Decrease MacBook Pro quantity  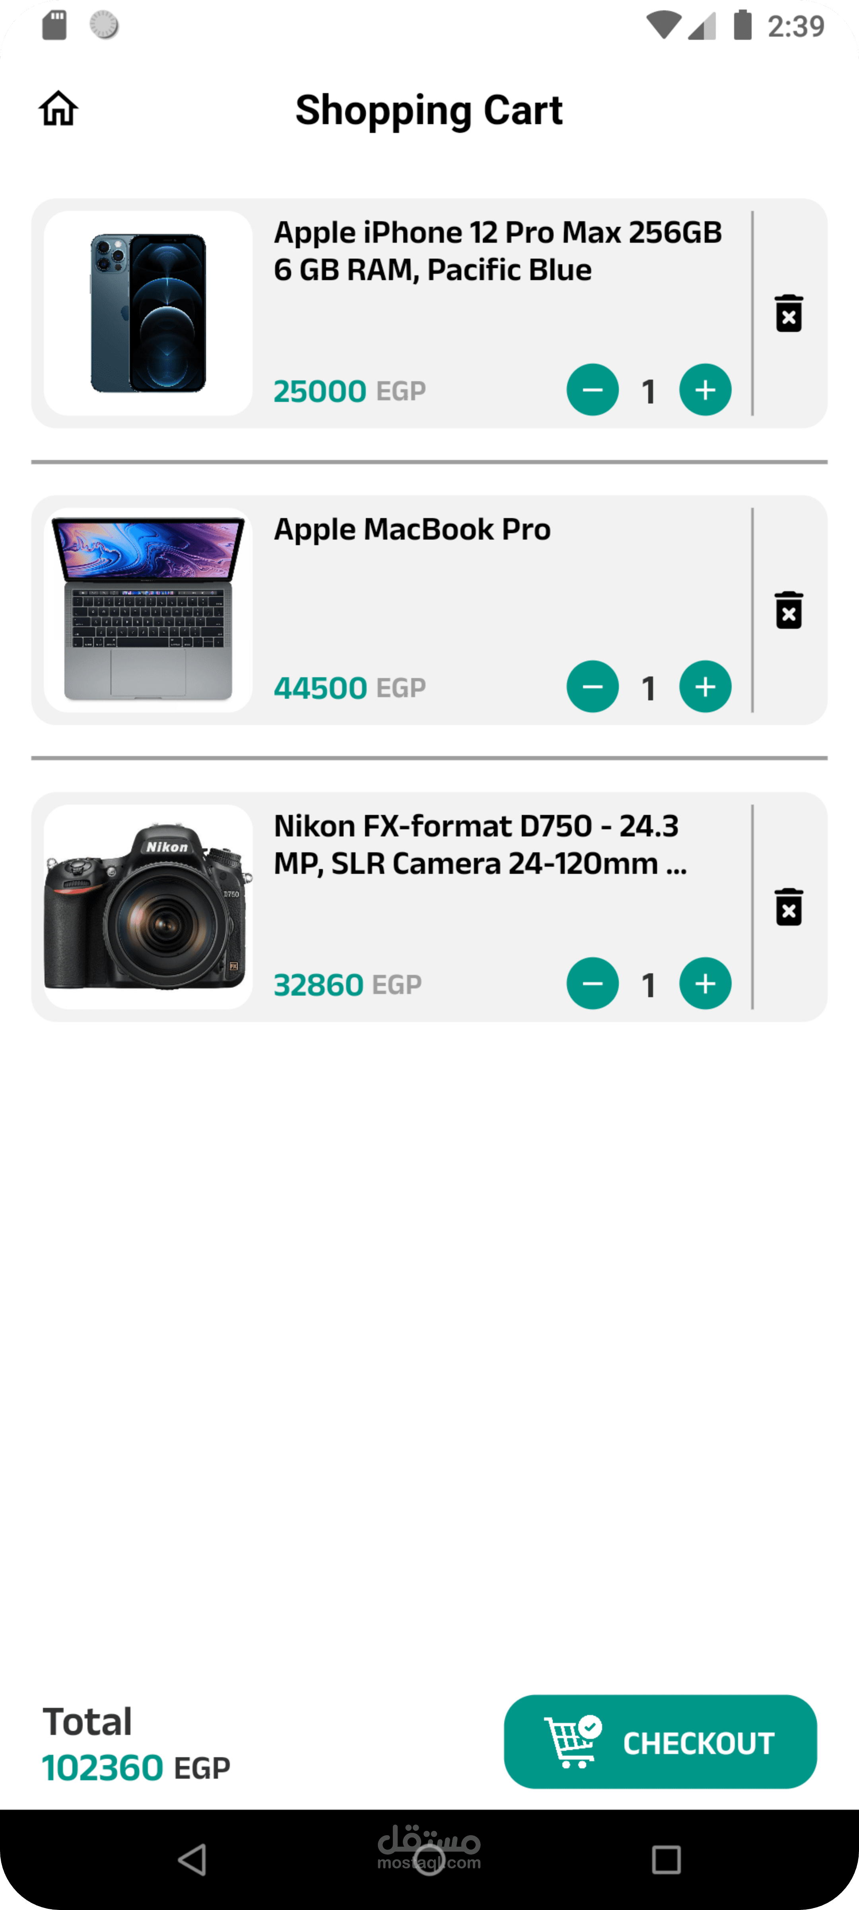pyautogui.click(x=592, y=686)
